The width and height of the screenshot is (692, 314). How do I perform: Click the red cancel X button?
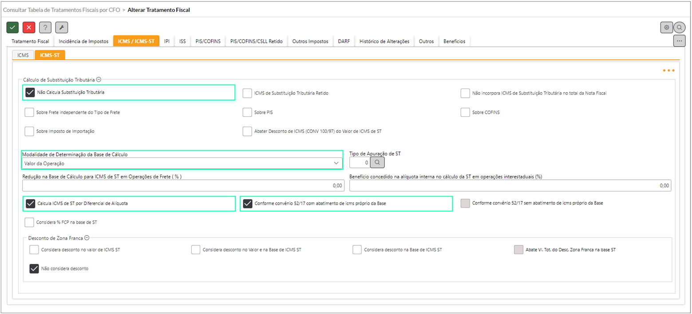(29, 27)
